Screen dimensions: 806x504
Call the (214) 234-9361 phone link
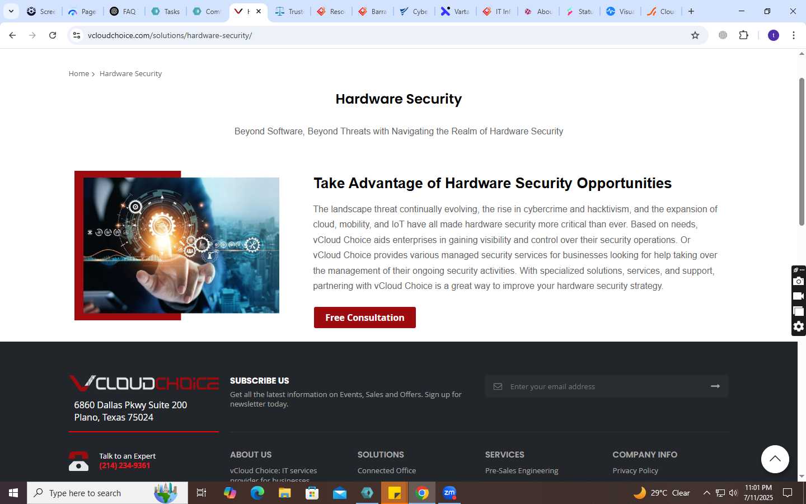coord(125,465)
